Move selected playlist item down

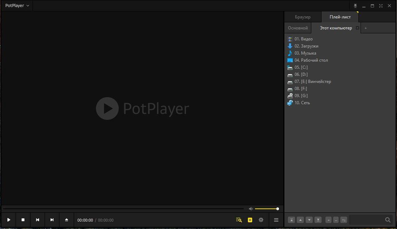tap(309, 220)
